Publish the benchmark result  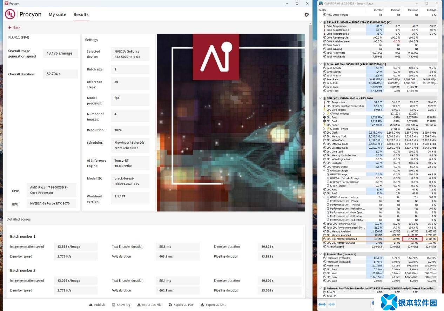(97, 305)
